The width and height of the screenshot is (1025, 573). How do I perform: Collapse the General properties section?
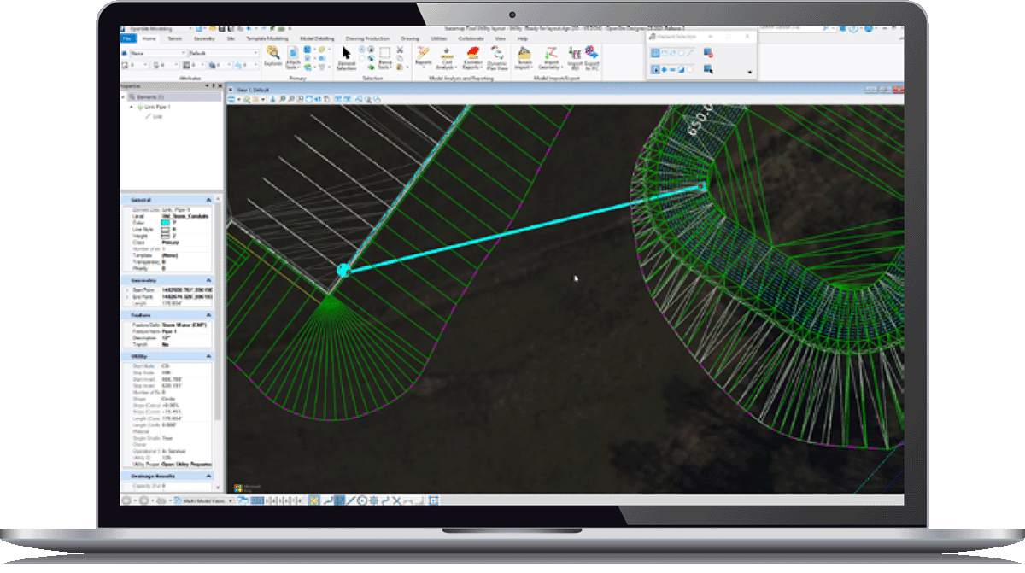210,200
